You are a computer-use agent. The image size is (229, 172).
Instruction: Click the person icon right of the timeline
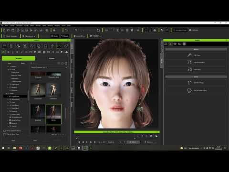151,136
